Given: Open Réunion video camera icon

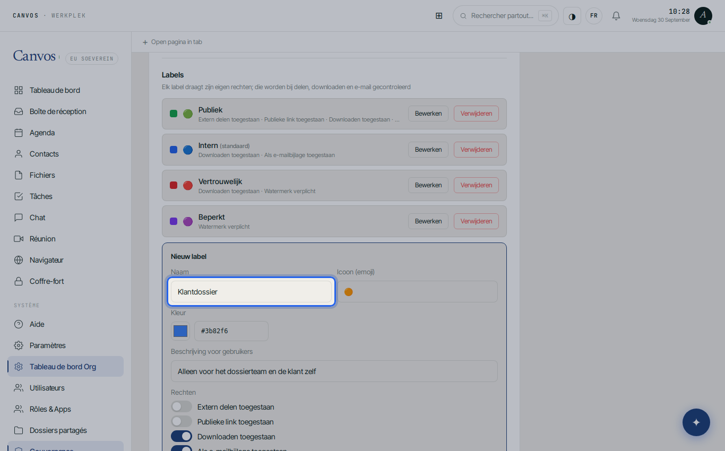Looking at the screenshot, I should pos(19,239).
